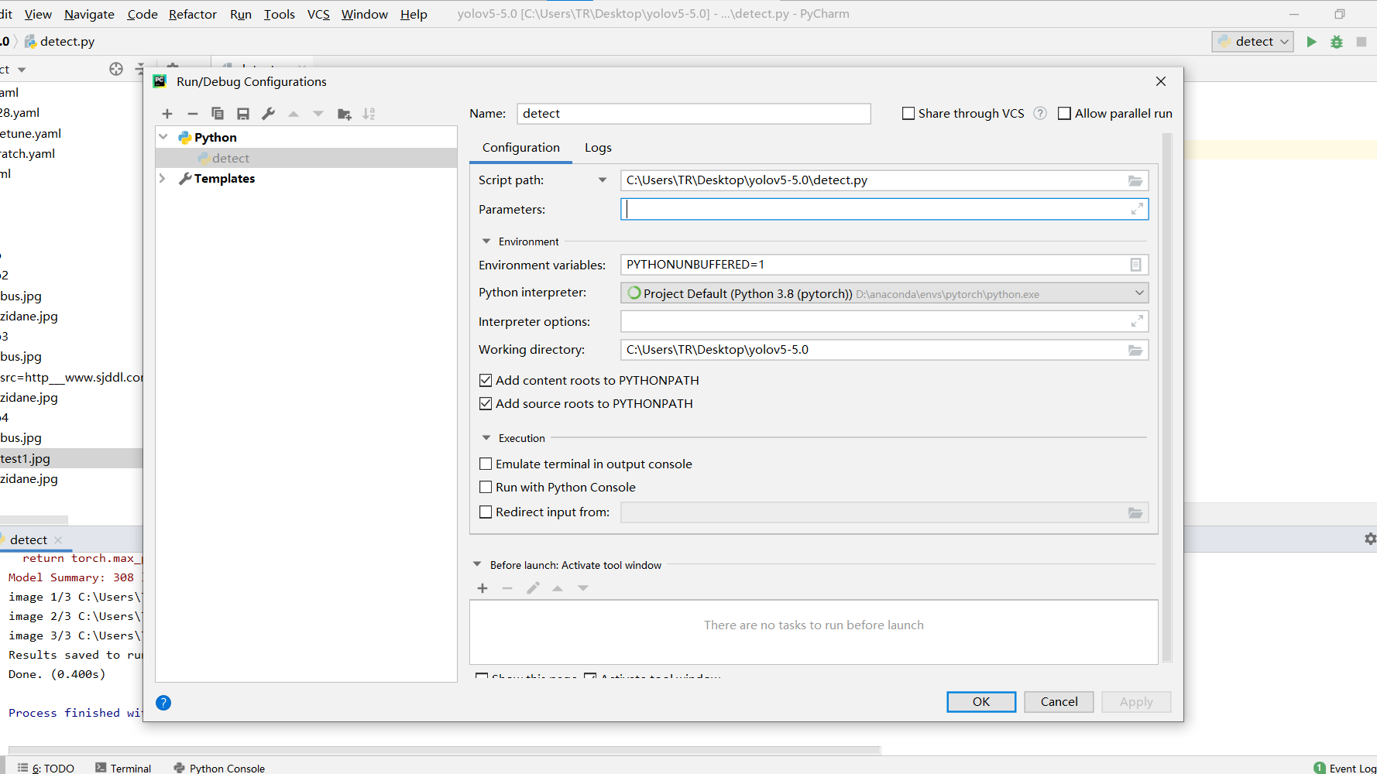Enable Redirect input from checkbox
This screenshot has width=1377, height=774.
point(486,512)
